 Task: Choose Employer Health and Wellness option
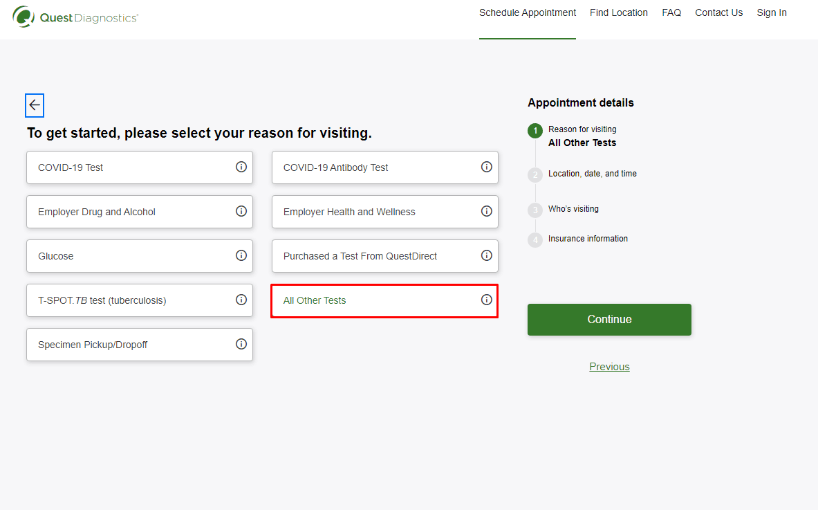pos(385,212)
